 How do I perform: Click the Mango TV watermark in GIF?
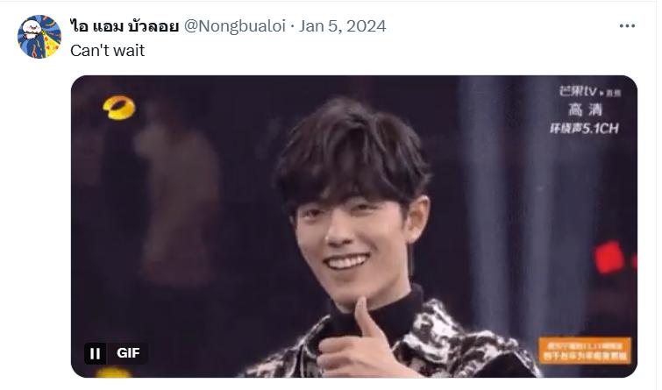tap(590, 91)
